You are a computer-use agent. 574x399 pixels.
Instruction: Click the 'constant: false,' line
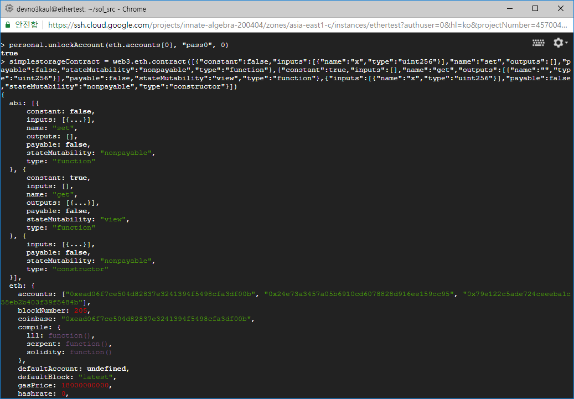[x=61, y=111]
